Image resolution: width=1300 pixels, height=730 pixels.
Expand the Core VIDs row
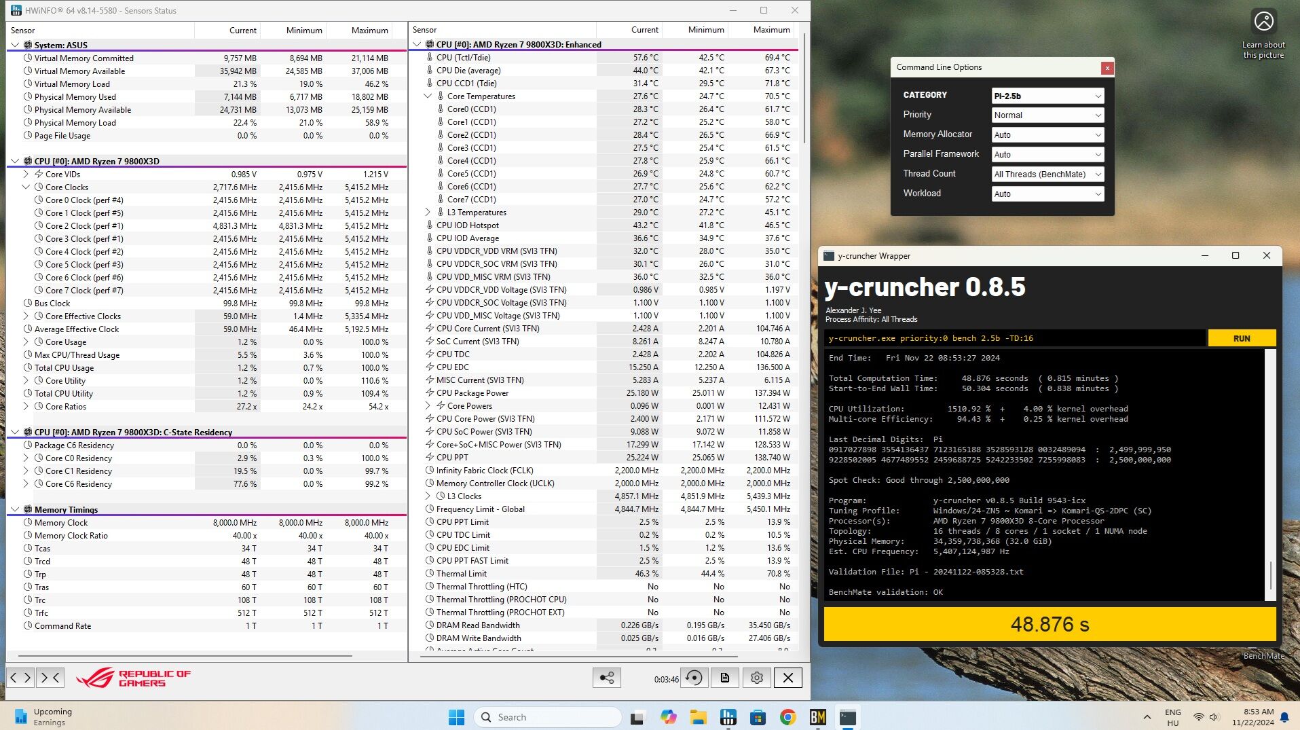(x=26, y=175)
